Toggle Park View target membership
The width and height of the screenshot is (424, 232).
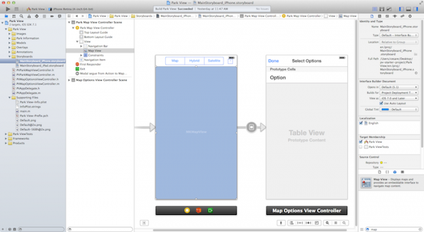pyautogui.click(x=361, y=142)
